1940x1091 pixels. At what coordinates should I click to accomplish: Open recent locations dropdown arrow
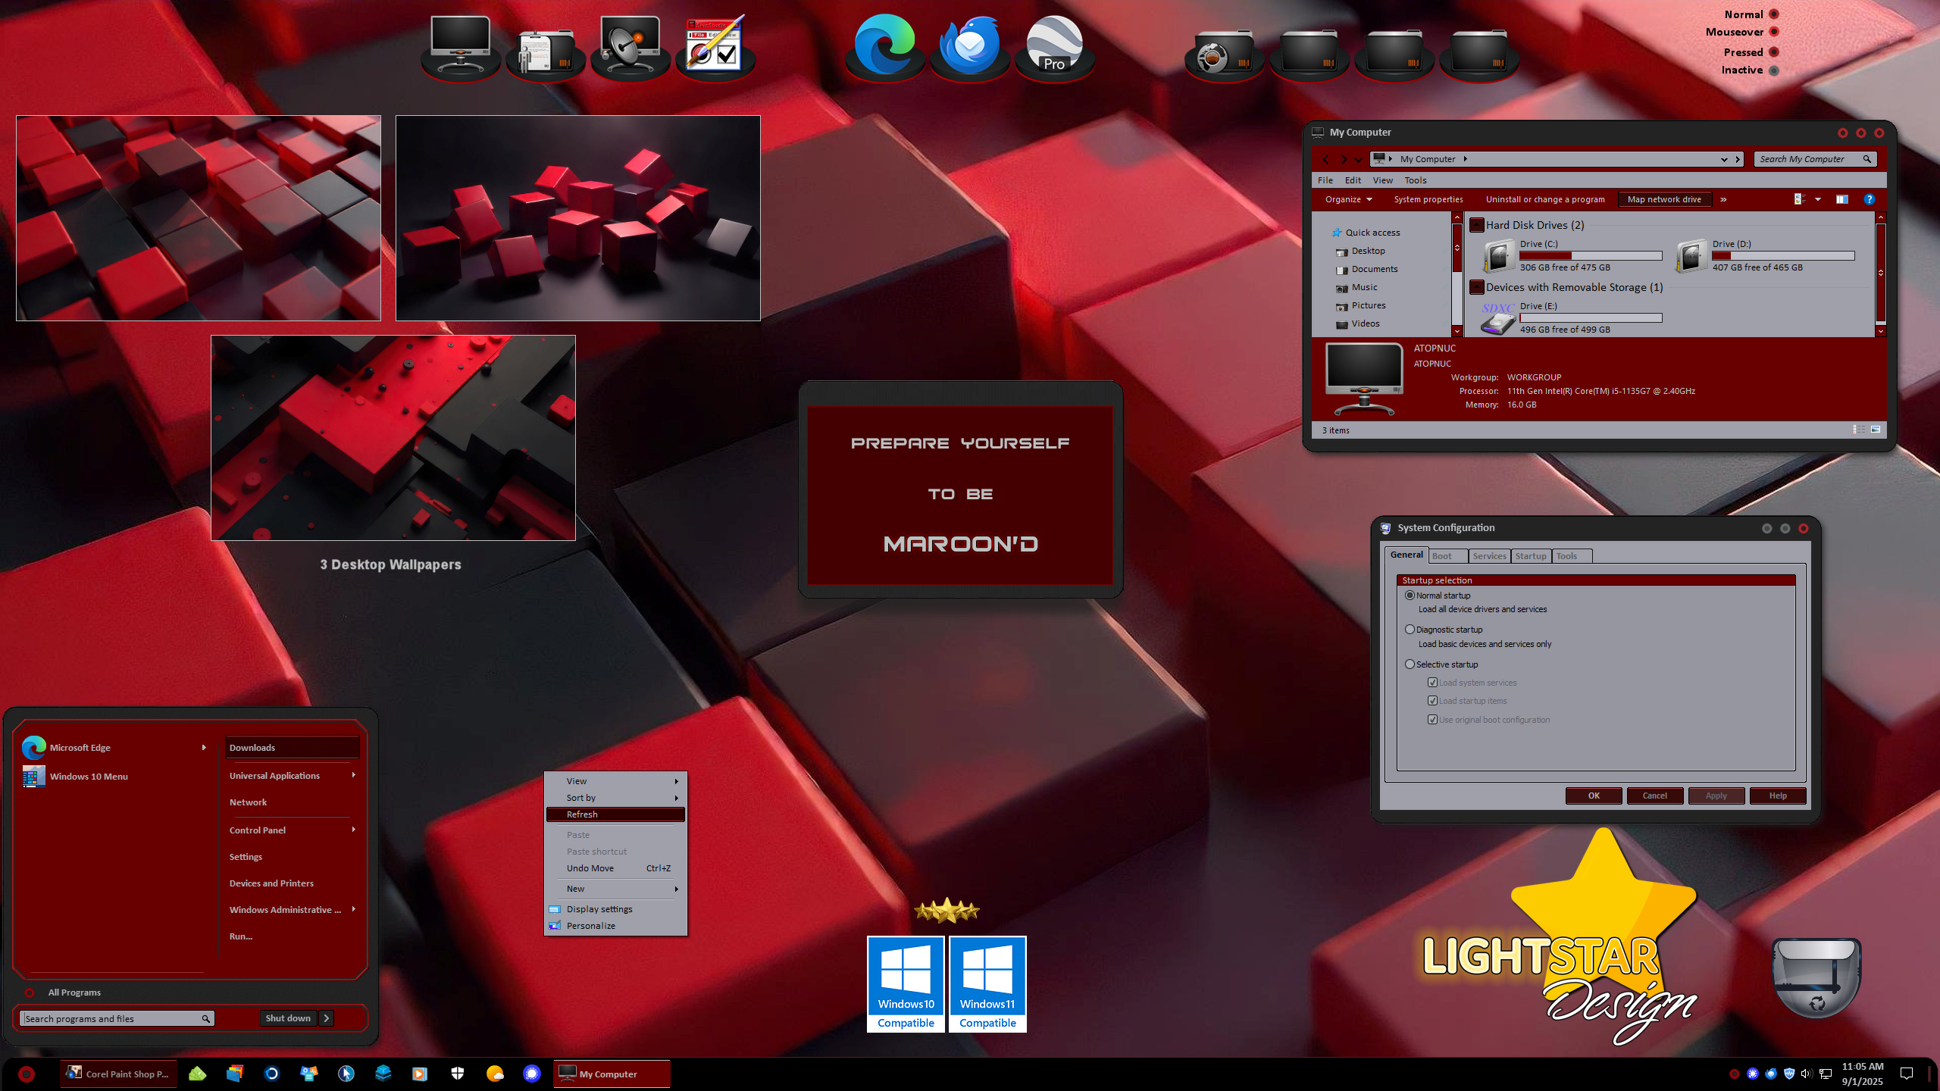point(1358,160)
